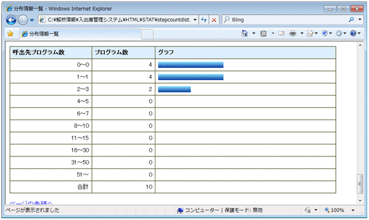This screenshot has width=369, height=220.
Task: Click the Home toolbar icon
Action: pos(245,34)
